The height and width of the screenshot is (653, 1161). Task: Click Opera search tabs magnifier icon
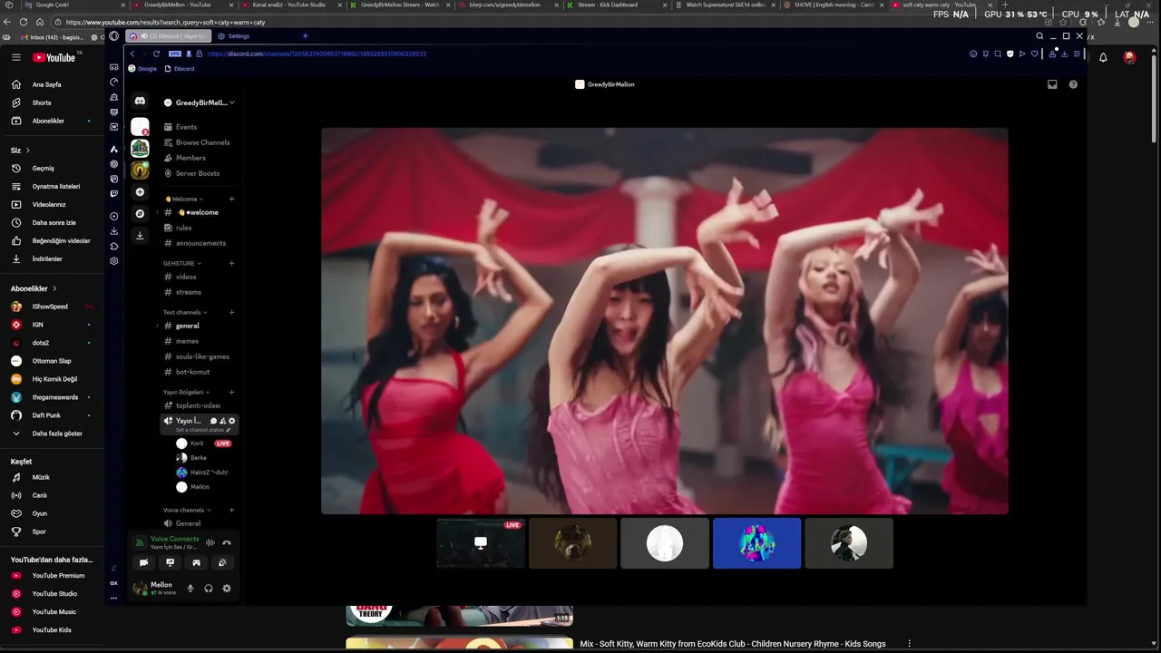(1039, 36)
